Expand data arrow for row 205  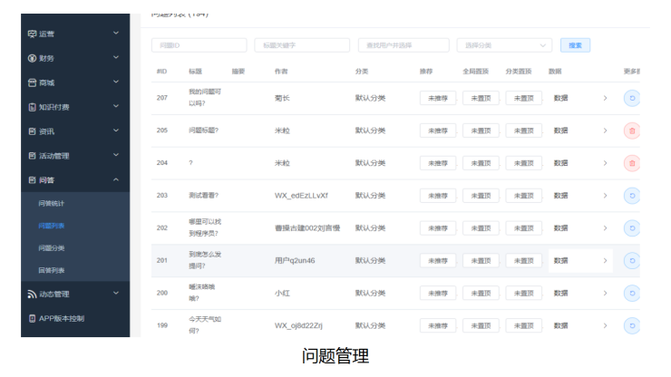click(605, 130)
